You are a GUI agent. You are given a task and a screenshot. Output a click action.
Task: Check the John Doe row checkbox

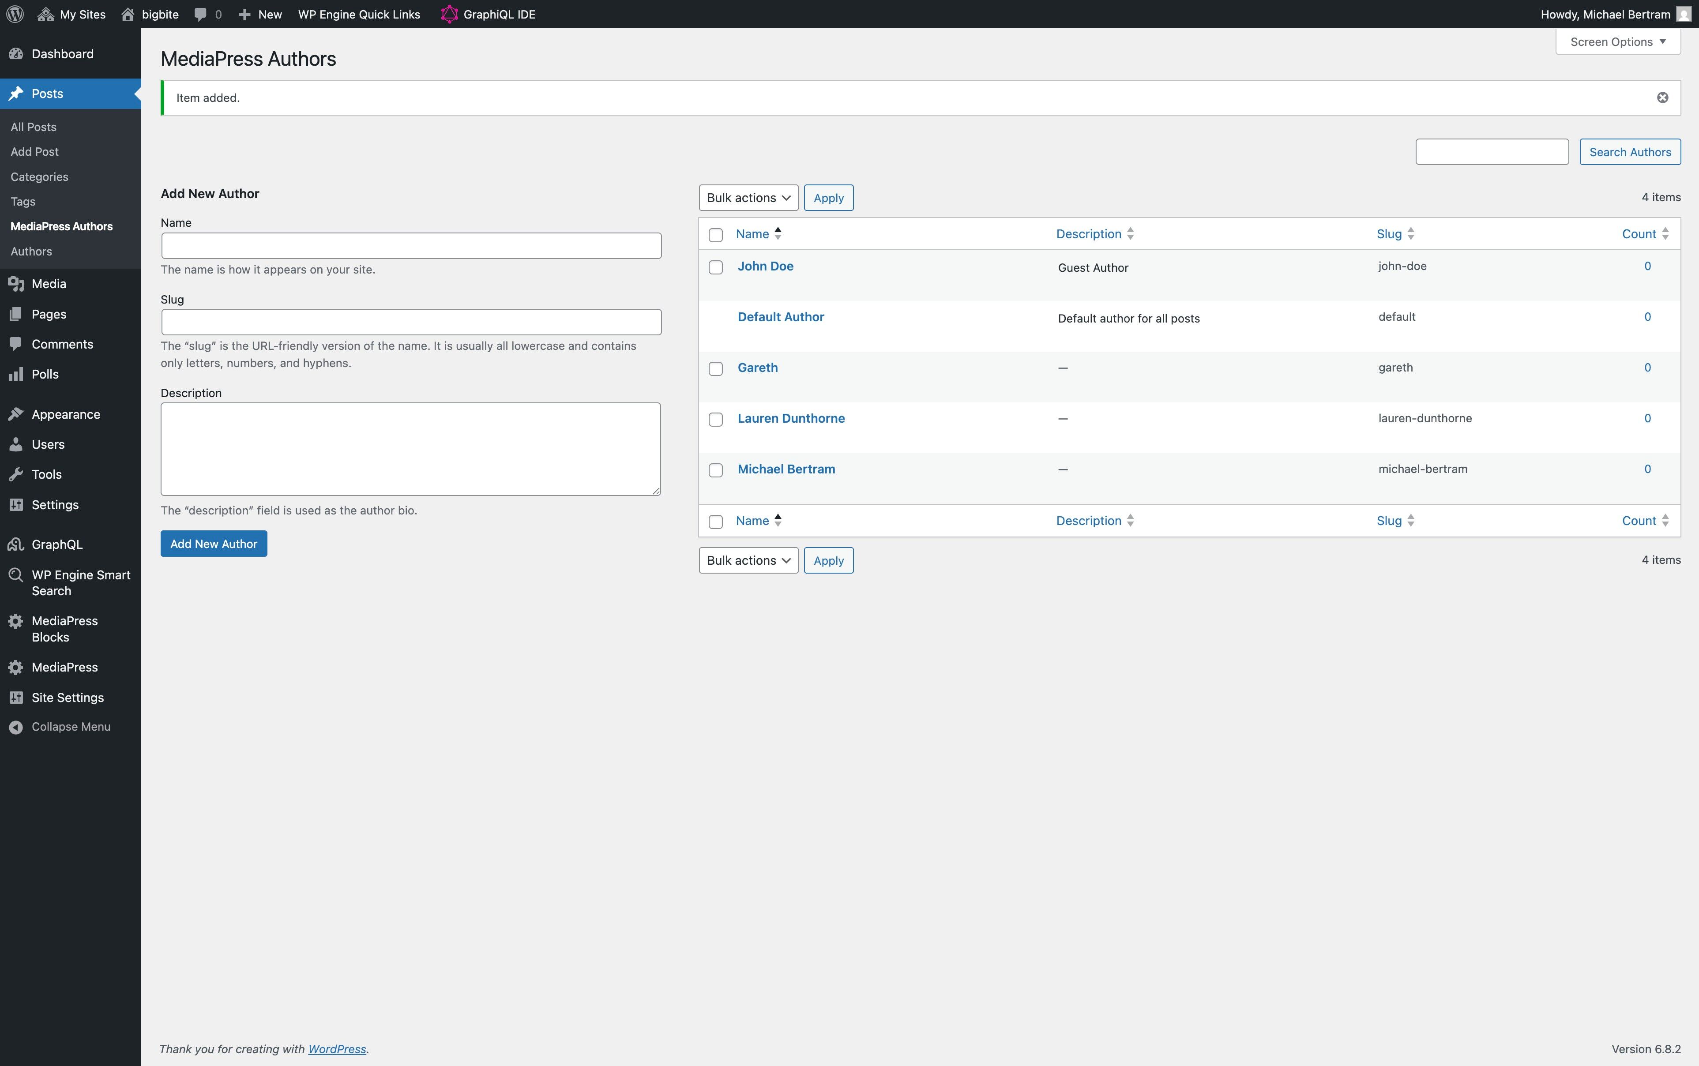[715, 267]
